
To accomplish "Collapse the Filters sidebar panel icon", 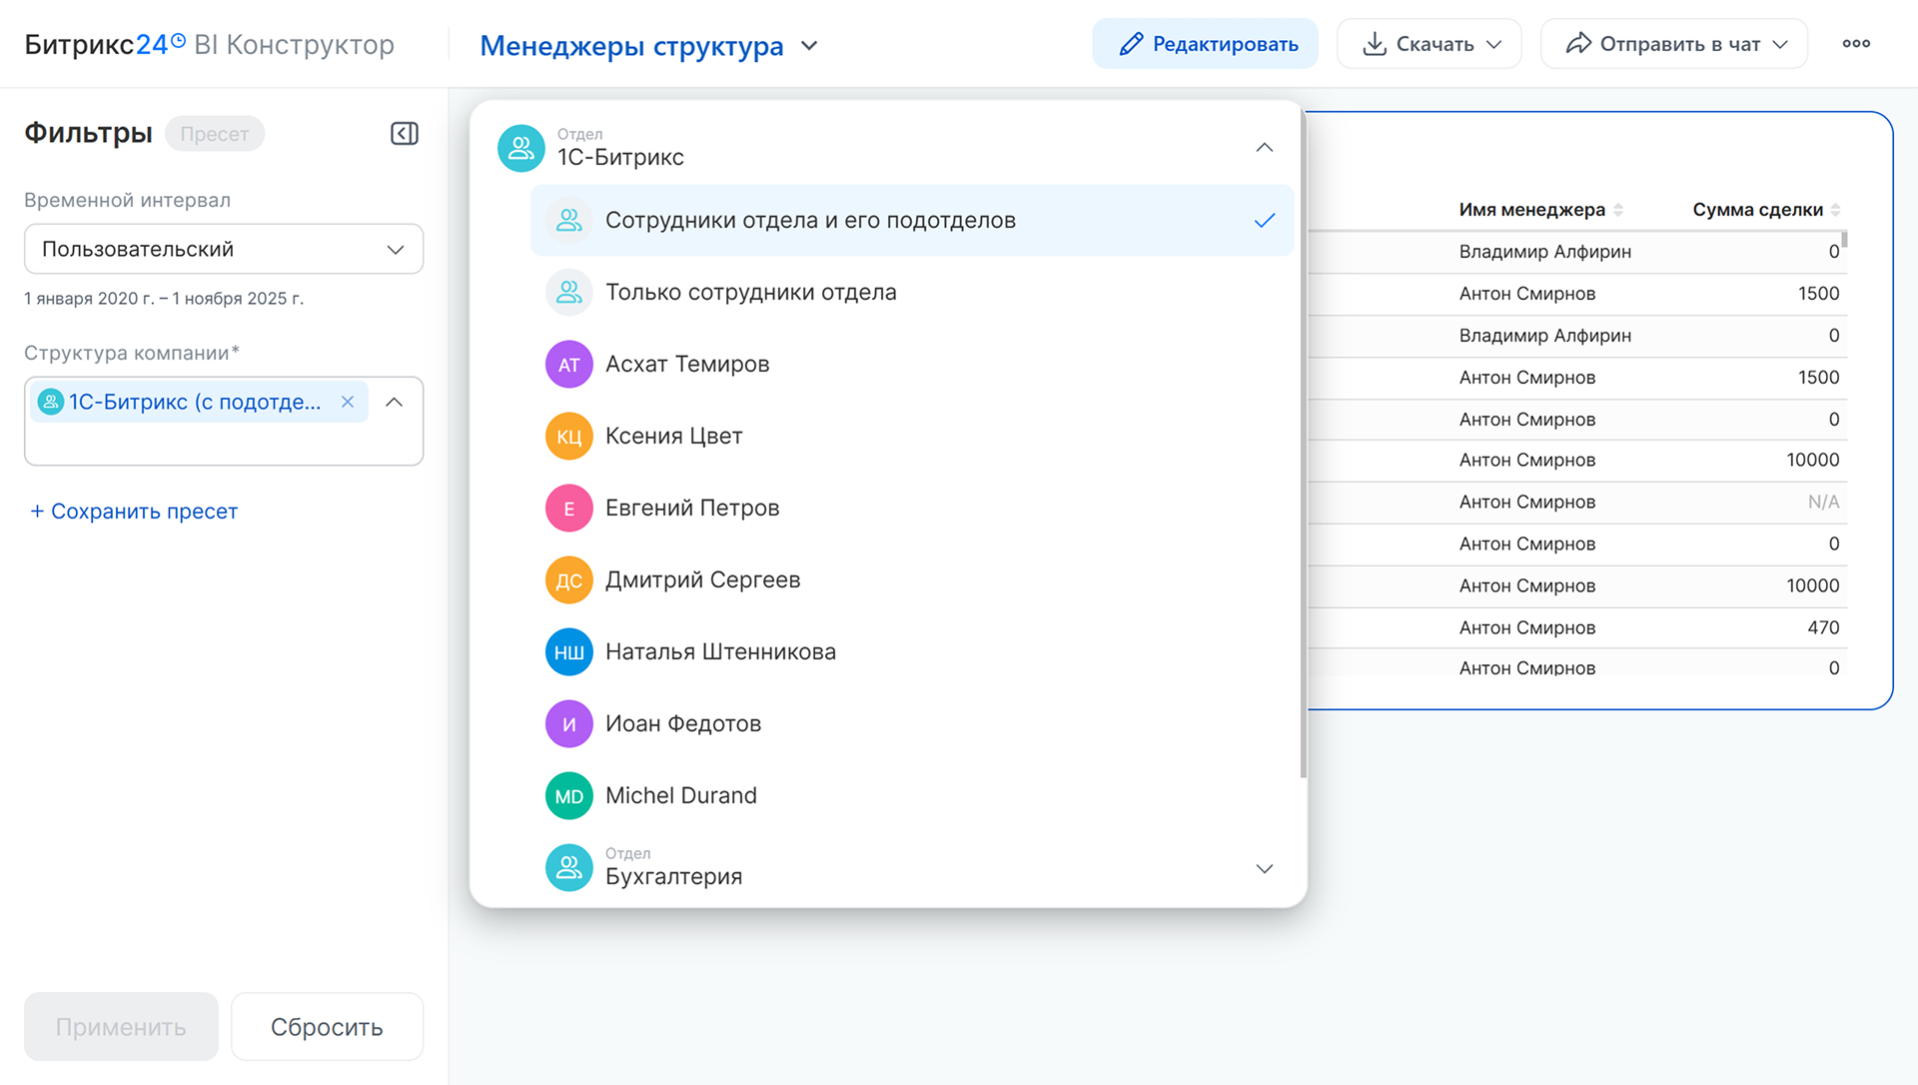I will pos(404,134).
